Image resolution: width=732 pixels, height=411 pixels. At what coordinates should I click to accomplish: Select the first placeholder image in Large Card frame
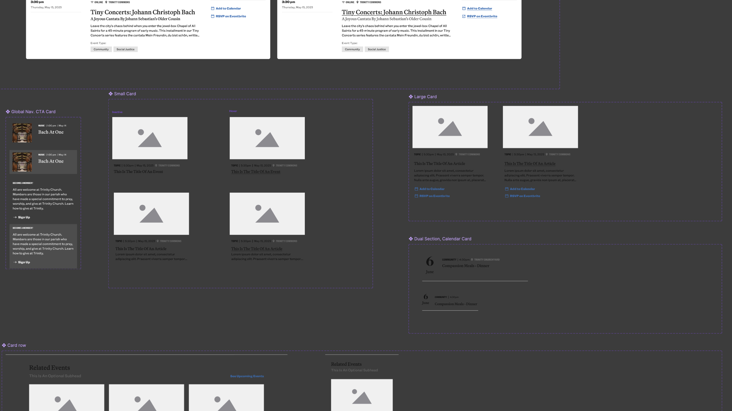pyautogui.click(x=450, y=127)
